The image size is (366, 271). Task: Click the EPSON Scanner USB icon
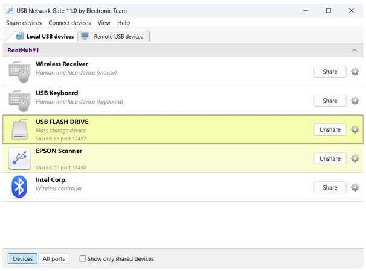pyautogui.click(x=19, y=158)
